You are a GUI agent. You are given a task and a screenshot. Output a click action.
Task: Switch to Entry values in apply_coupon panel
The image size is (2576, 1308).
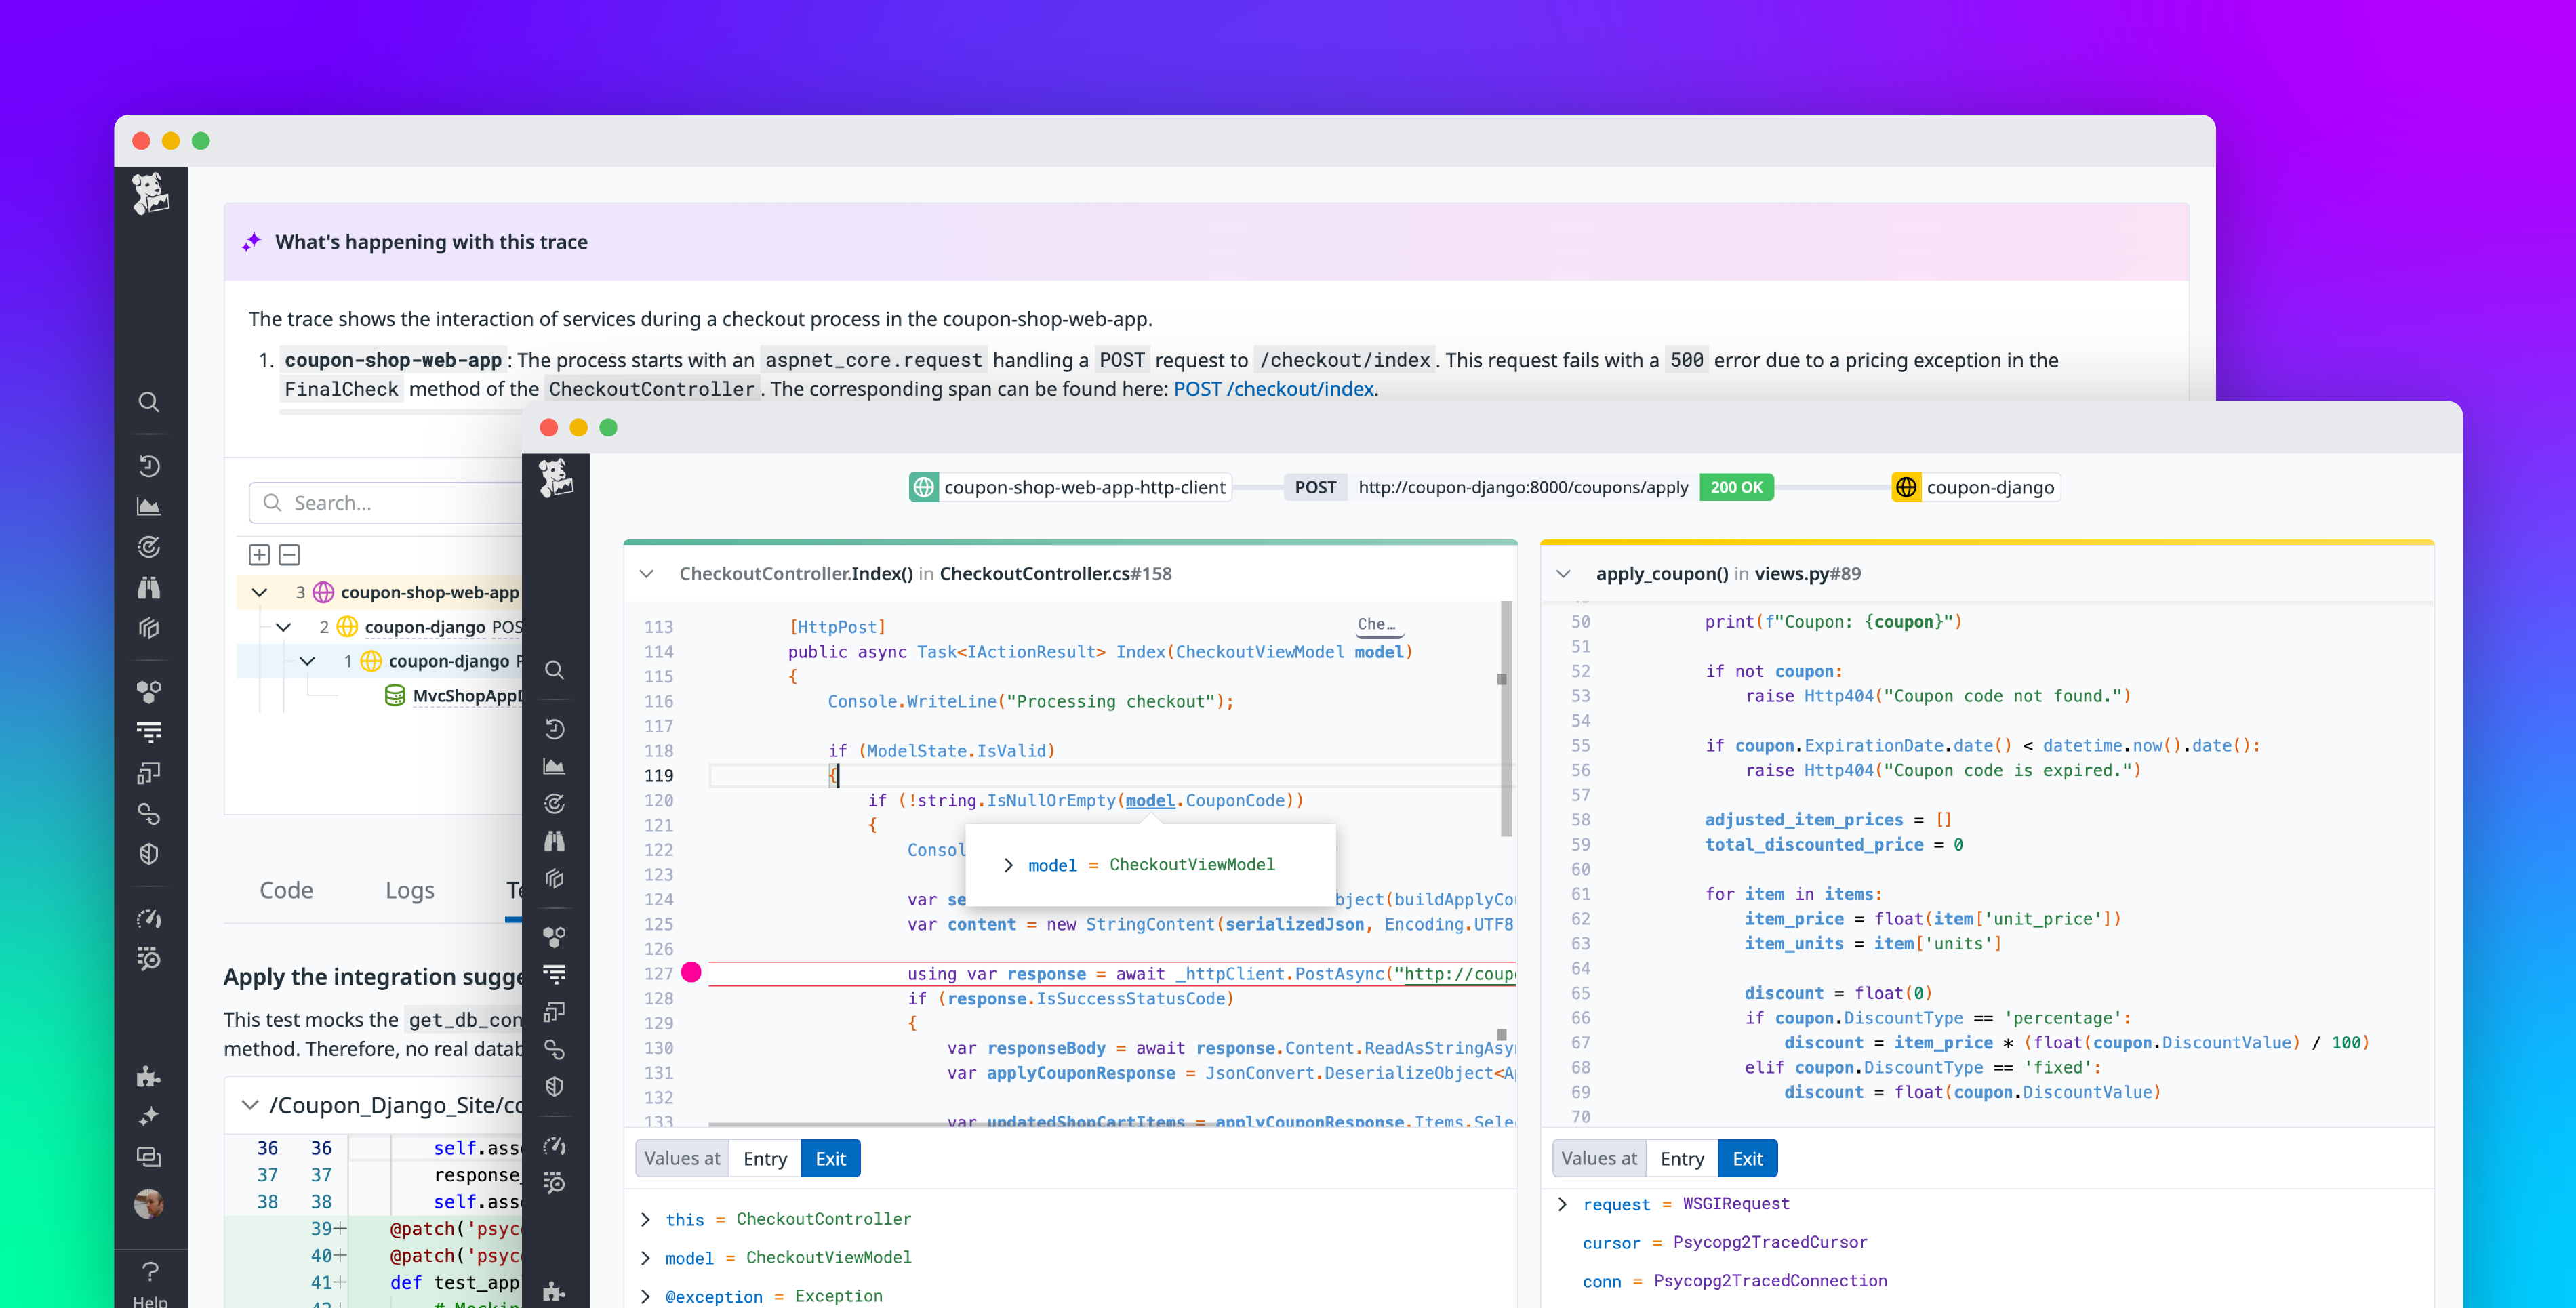pos(1681,1158)
